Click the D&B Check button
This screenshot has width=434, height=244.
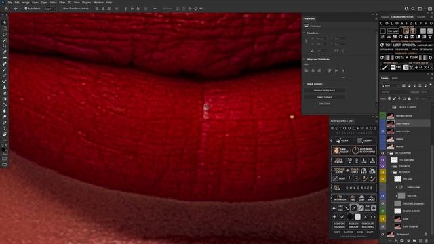(x=355, y=170)
